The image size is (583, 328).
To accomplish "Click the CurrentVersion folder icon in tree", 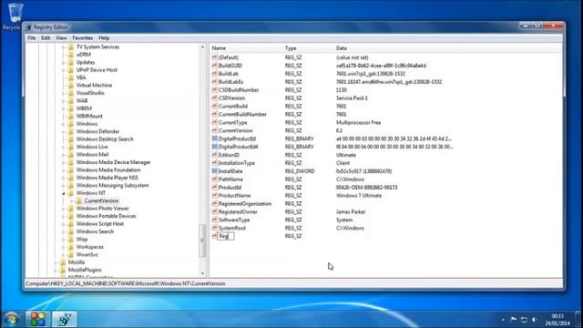I will tap(79, 200).
